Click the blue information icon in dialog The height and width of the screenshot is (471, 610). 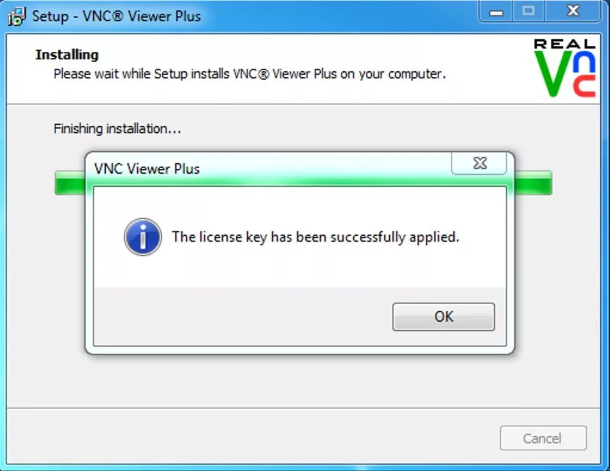pyautogui.click(x=143, y=236)
